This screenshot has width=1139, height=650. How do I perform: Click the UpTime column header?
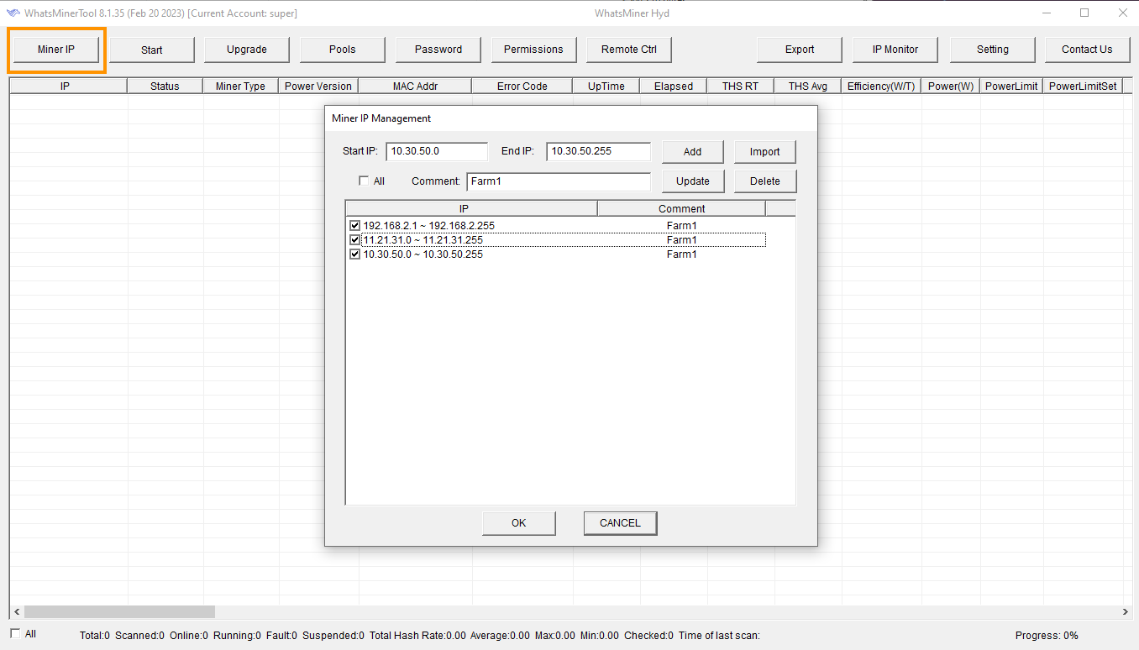click(x=606, y=86)
